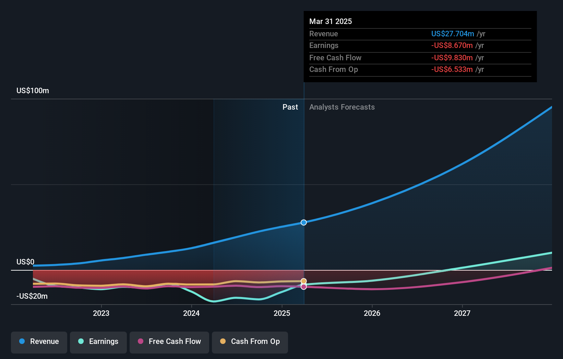Viewport: 563px width, 359px height.
Task: Click the Free Cash Flow label in tooltip
Action: click(335, 58)
